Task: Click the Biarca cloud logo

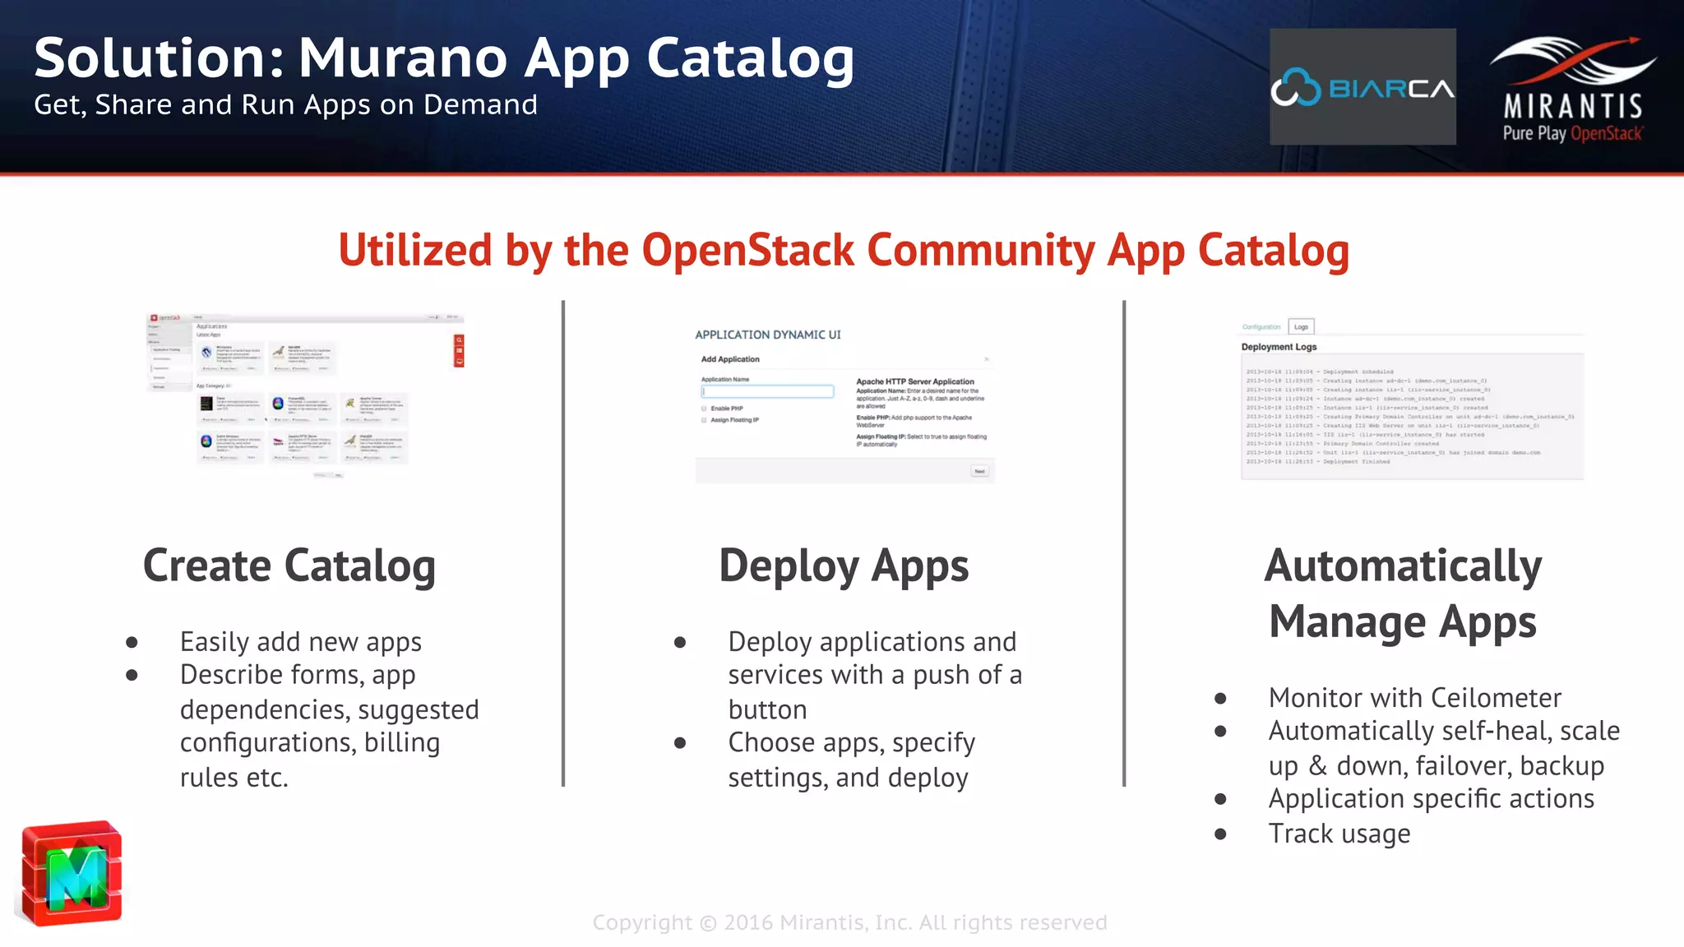Action: [x=1362, y=87]
